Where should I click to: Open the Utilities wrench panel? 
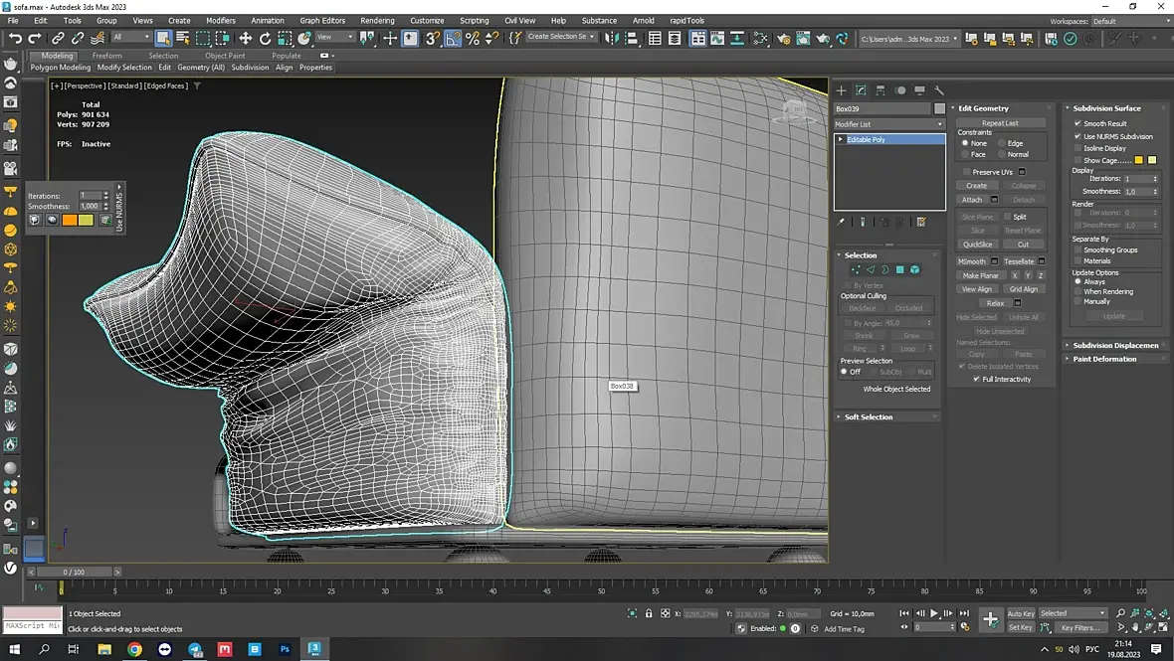tap(939, 90)
